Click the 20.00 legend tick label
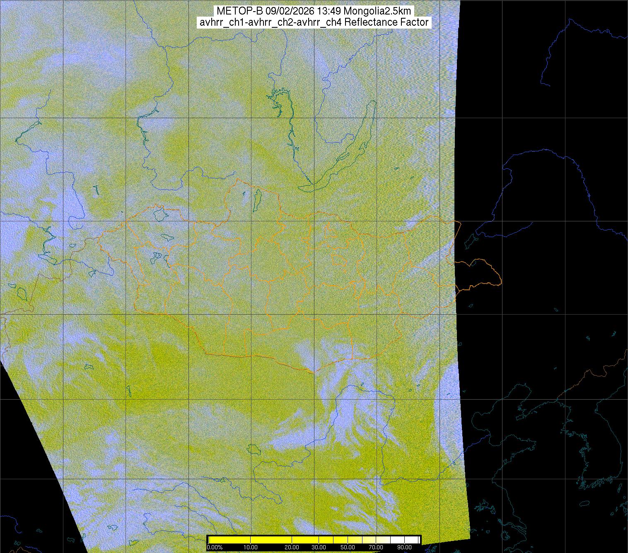Viewport: 628px width, 553px height. [292, 548]
